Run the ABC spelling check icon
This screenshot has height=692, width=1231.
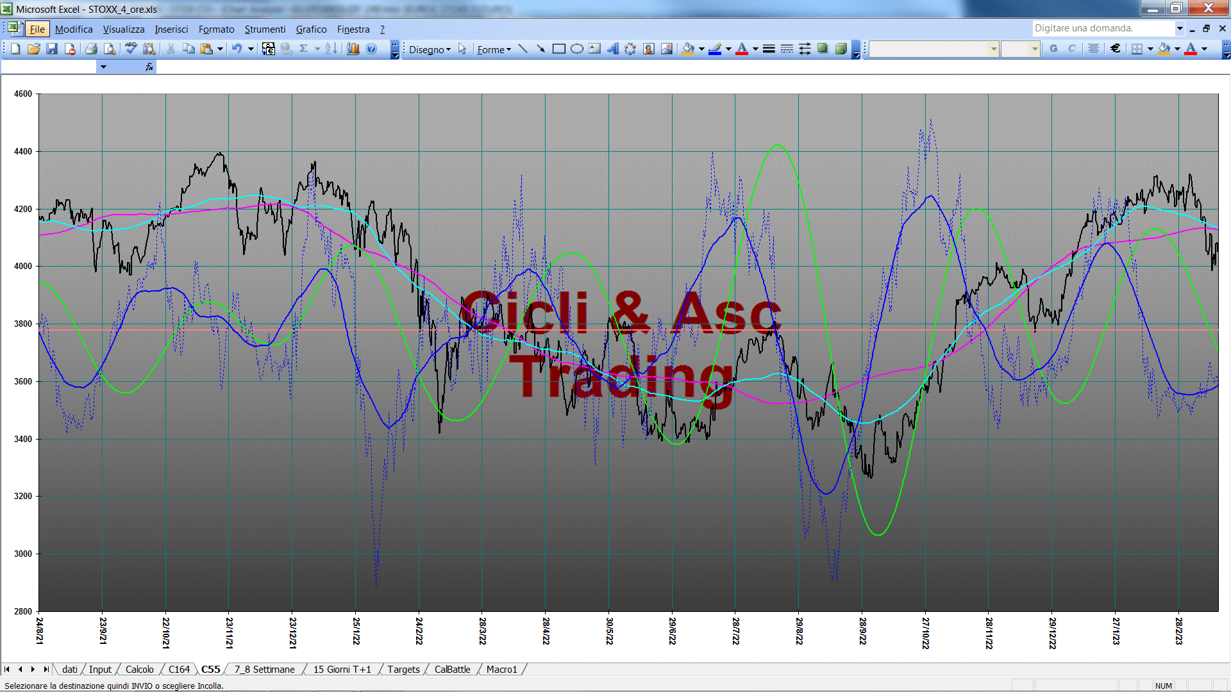tap(131, 49)
